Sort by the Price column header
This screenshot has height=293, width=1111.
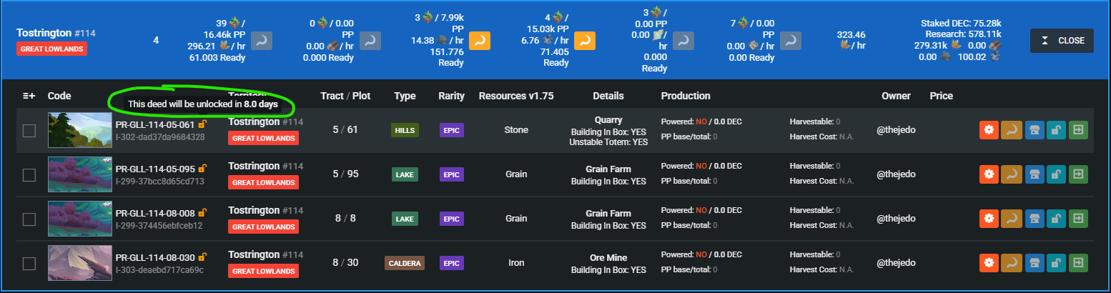[x=942, y=96]
